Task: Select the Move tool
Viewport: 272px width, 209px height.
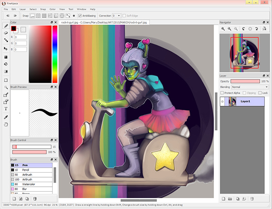Action: [x=6, y=49]
